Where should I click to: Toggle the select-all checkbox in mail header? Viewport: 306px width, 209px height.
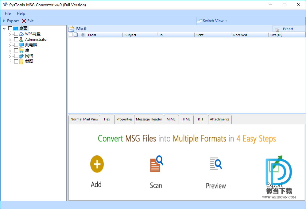pyautogui.click(x=71, y=35)
